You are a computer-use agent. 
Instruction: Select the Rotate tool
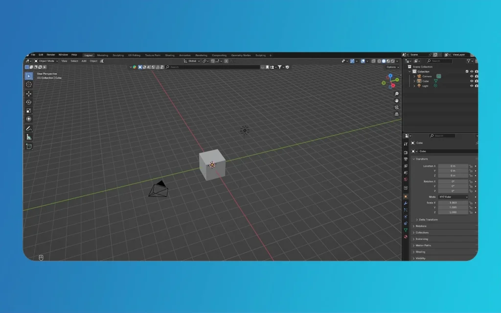point(29,102)
